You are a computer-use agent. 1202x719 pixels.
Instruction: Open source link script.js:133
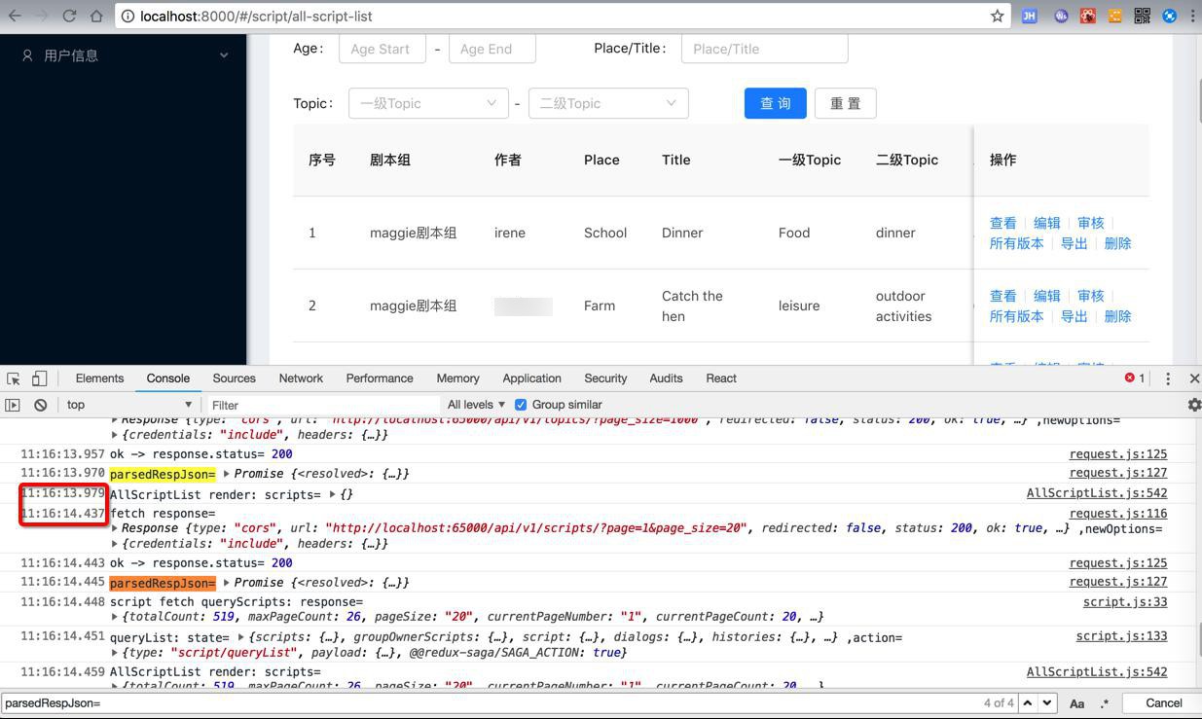1121,636
